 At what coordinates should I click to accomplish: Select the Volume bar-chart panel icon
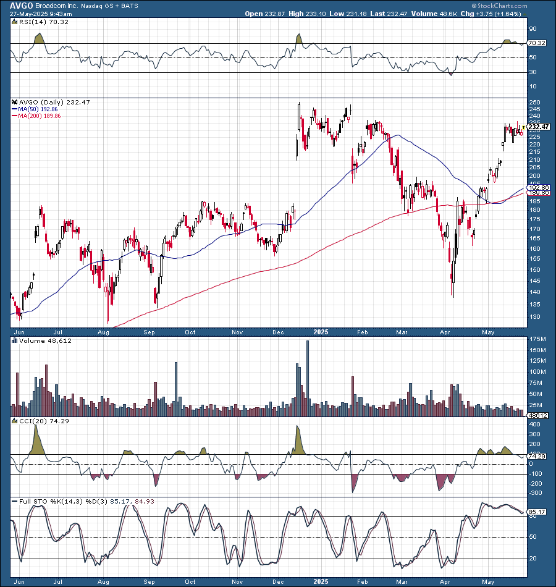coord(13,340)
